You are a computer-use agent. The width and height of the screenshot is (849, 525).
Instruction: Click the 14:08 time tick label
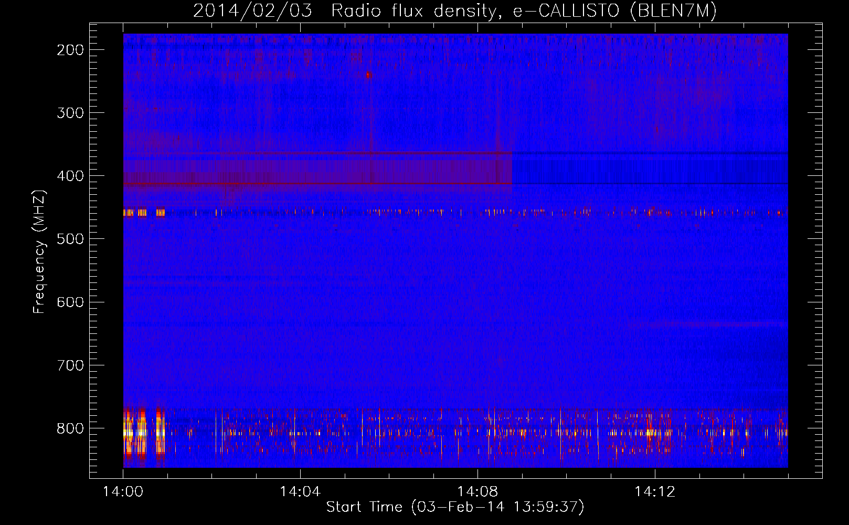[477, 492]
